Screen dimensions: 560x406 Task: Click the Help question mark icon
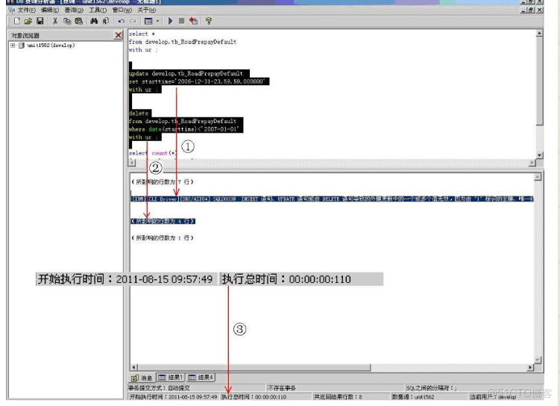click(x=209, y=21)
